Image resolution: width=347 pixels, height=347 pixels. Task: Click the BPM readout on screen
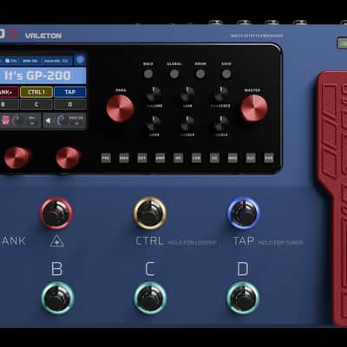(x=30, y=61)
